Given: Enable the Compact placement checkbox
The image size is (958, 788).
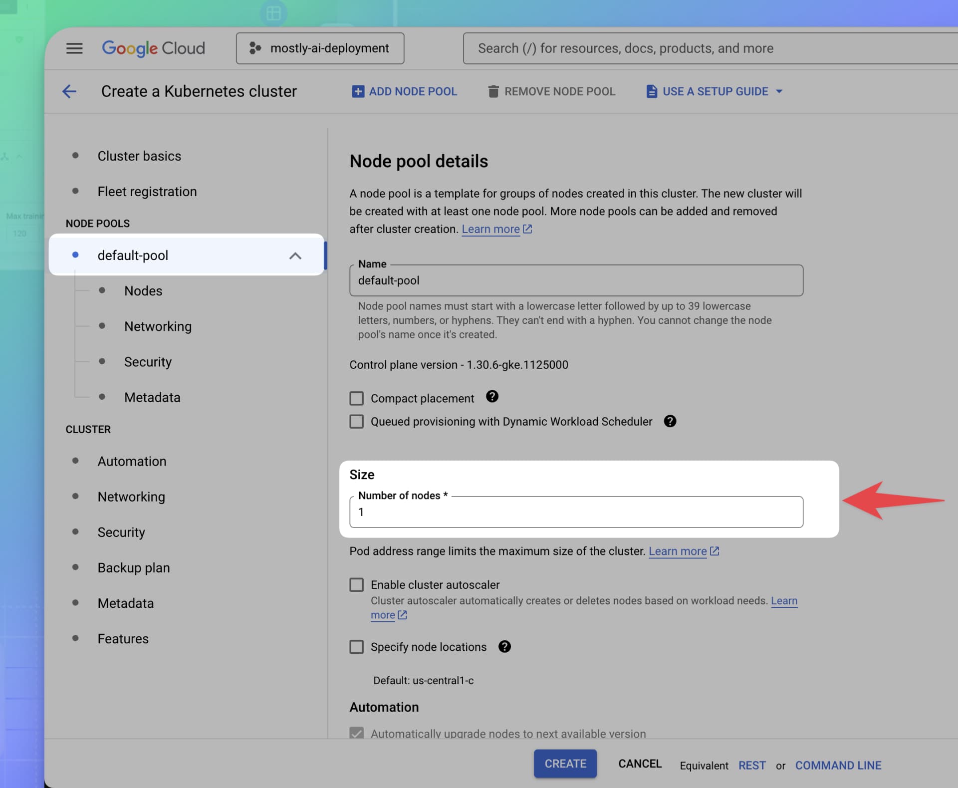Looking at the screenshot, I should (x=356, y=398).
